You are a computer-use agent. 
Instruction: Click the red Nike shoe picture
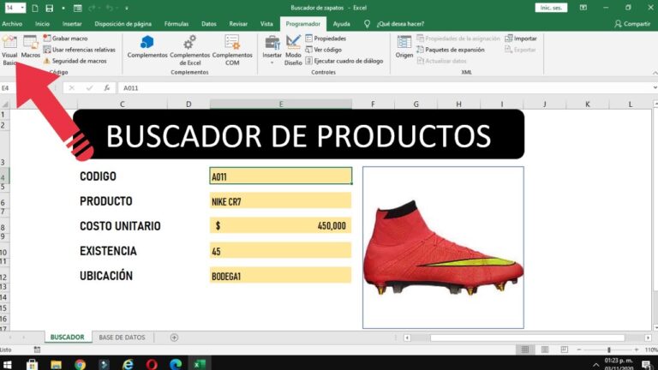coord(443,248)
